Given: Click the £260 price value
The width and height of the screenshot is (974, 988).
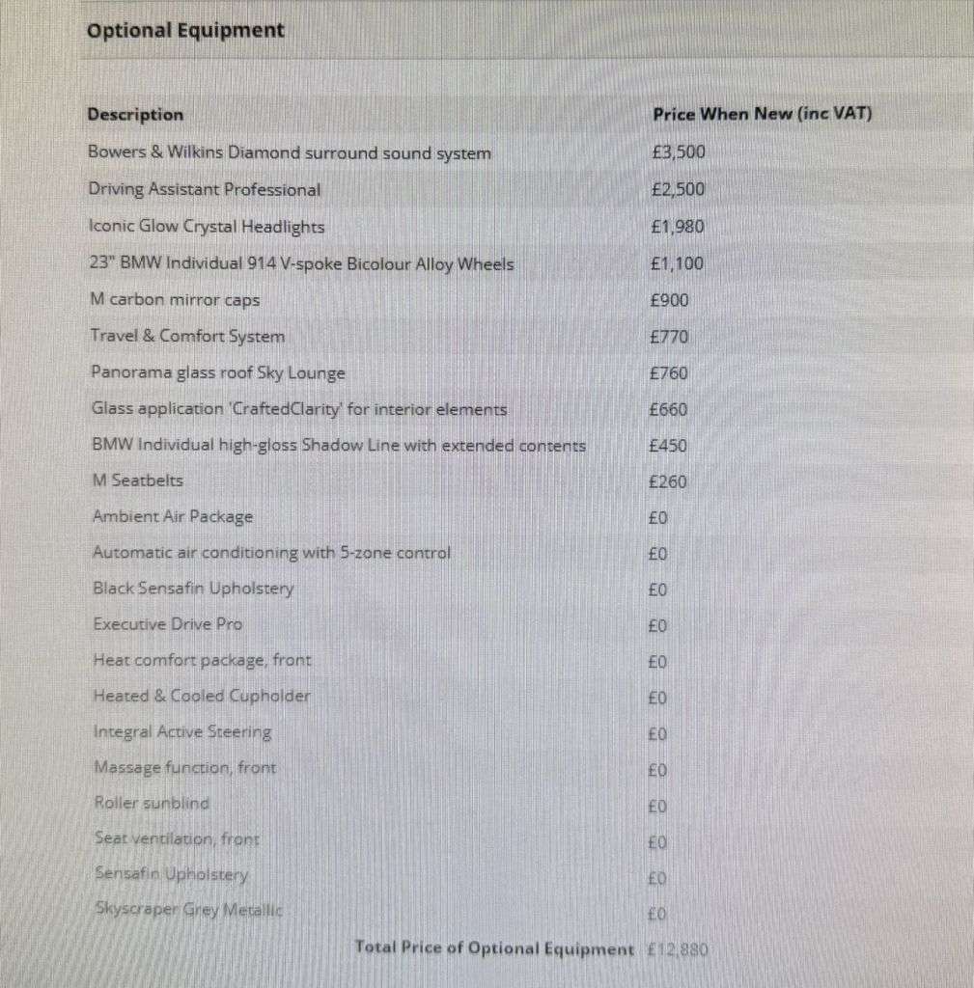Looking at the screenshot, I should click(668, 481).
